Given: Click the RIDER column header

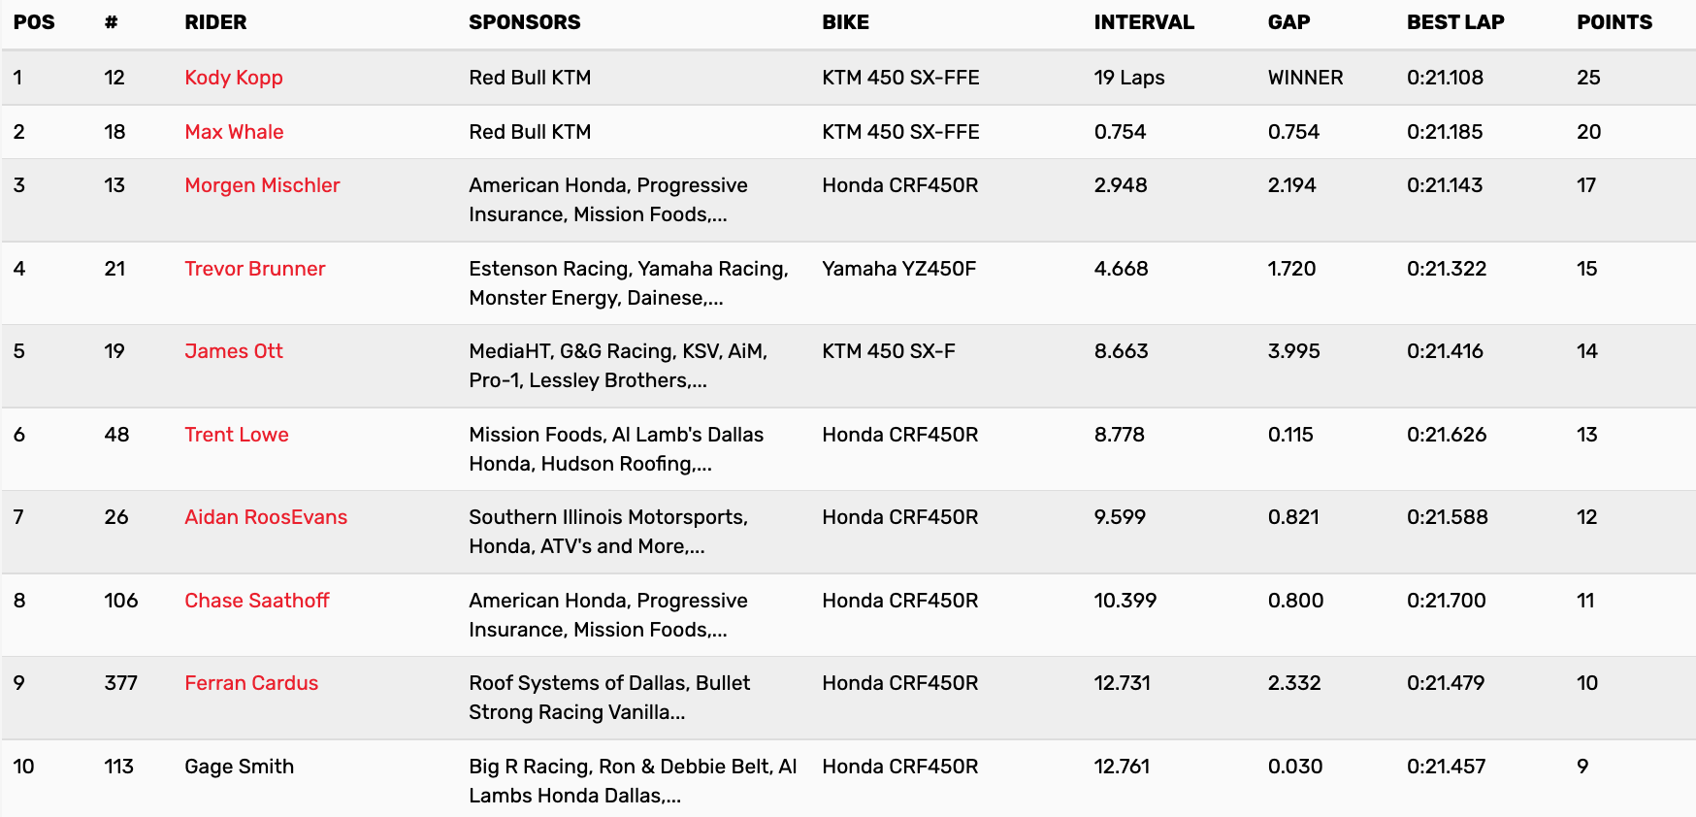Looking at the screenshot, I should [x=215, y=22].
